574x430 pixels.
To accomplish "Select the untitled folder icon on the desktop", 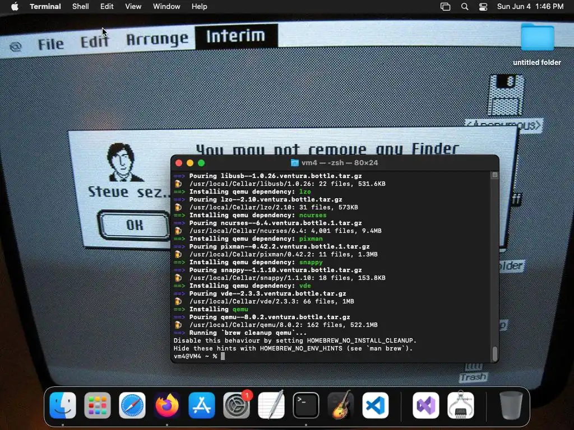I will pos(538,37).
